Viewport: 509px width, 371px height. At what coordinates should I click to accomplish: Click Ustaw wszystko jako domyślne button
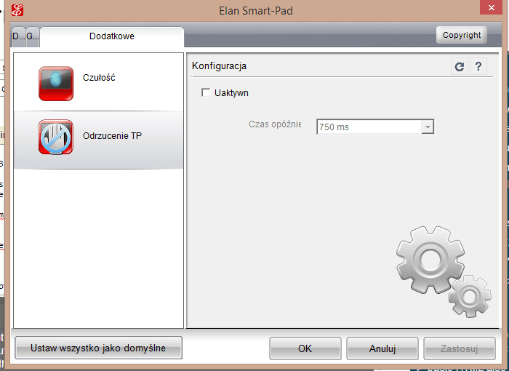point(98,348)
